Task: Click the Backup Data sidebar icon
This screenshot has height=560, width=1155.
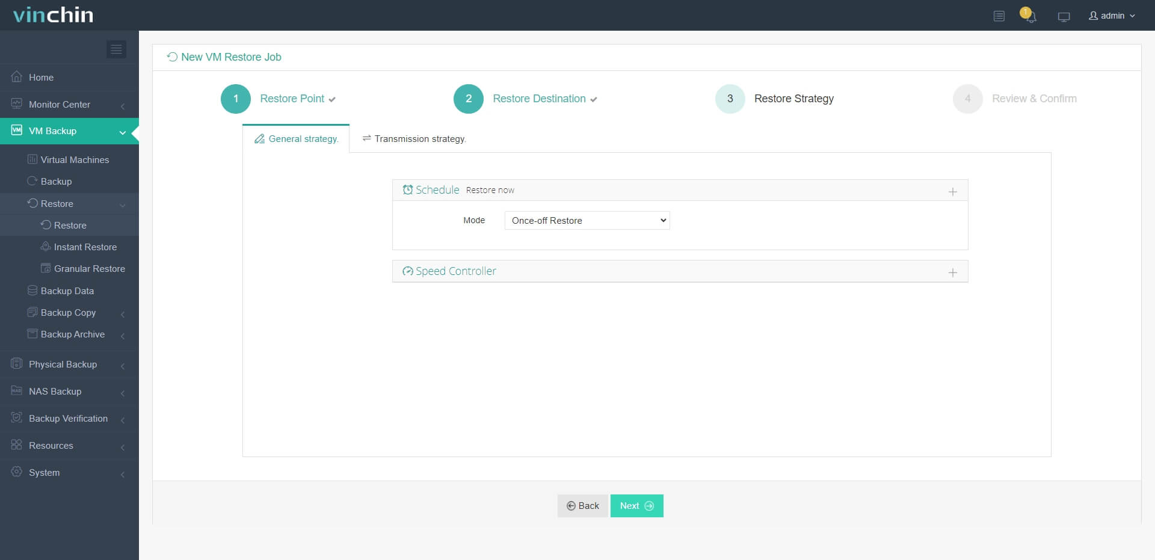Action: [x=32, y=290]
